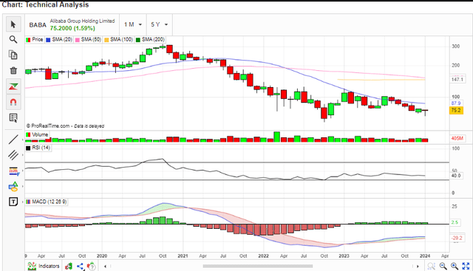Expand the Fibonacci tool submenu arrow
Viewport: 473px width, 271px height.
[23, 171]
